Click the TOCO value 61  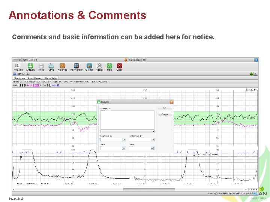[49, 85]
